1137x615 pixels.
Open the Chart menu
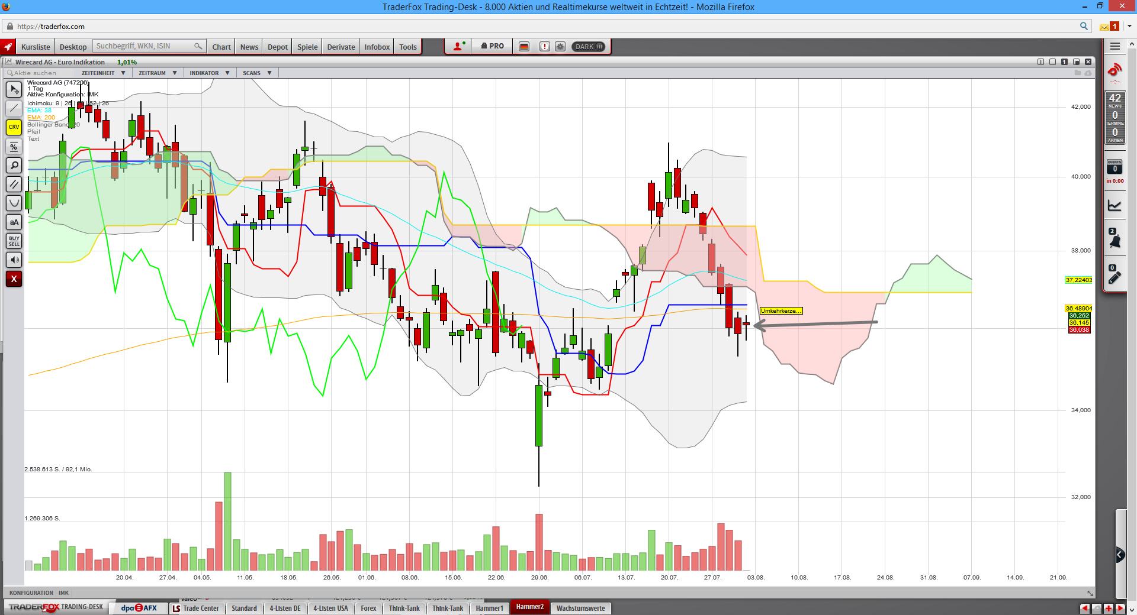[221, 47]
